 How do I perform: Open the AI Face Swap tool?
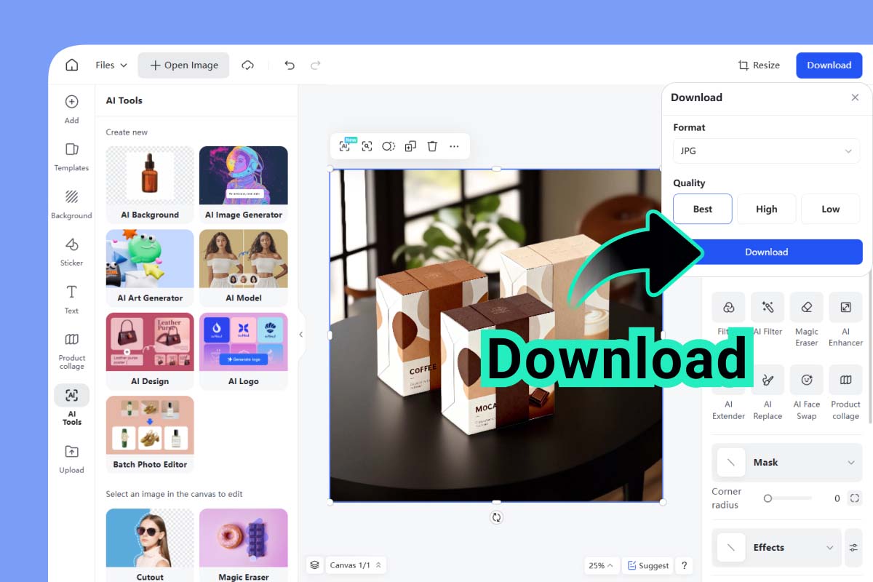pos(806,380)
